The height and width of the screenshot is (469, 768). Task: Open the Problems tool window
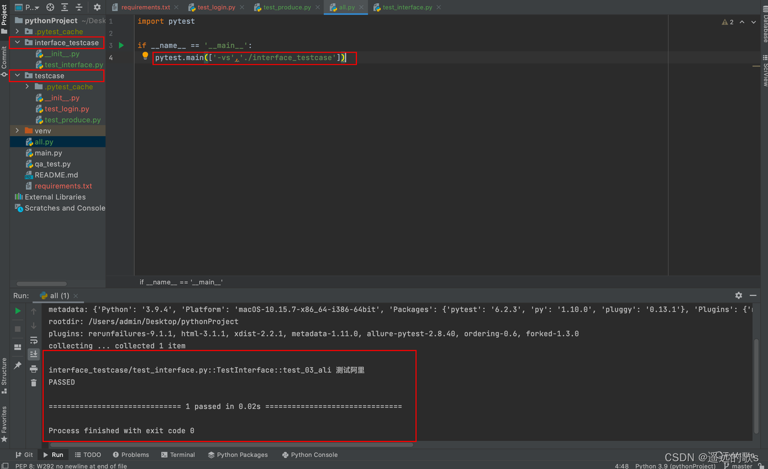[x=131, y=455]
